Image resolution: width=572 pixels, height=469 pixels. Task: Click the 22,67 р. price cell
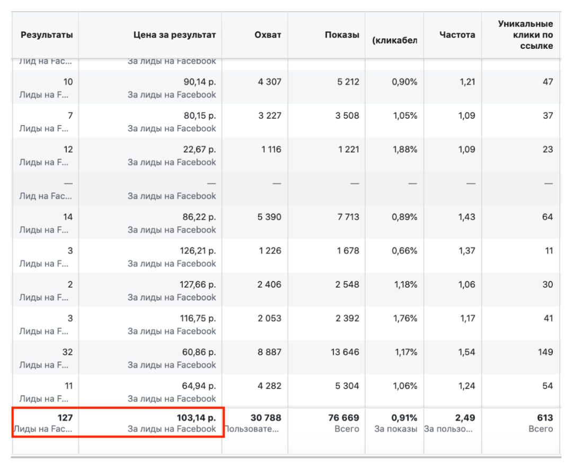199,149
